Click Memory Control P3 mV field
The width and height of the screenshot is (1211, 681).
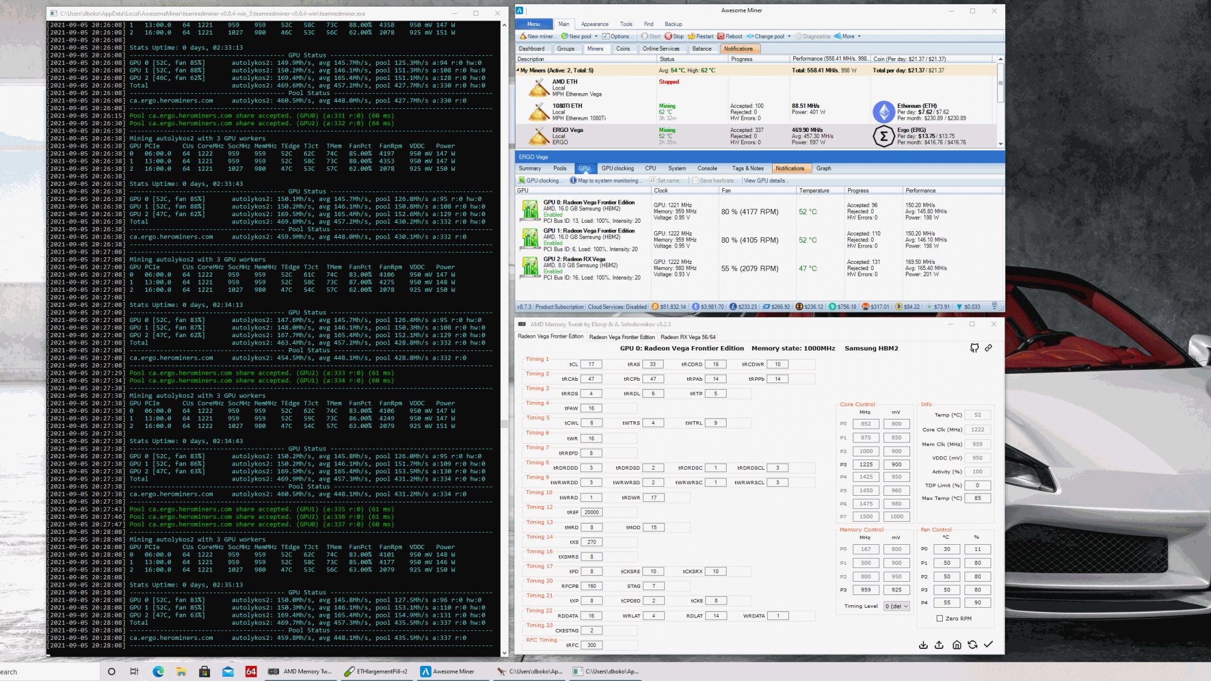coord(896,590)
